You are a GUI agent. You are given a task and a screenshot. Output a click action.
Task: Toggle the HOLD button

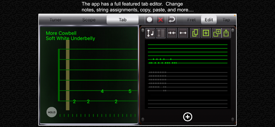pyautogui.click(x=51, y=112)
